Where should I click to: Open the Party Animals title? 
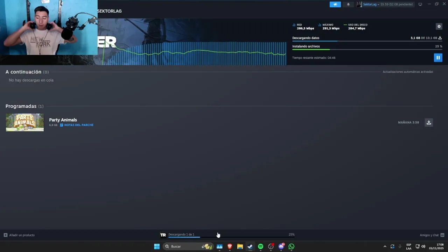[x=63, y=120]
